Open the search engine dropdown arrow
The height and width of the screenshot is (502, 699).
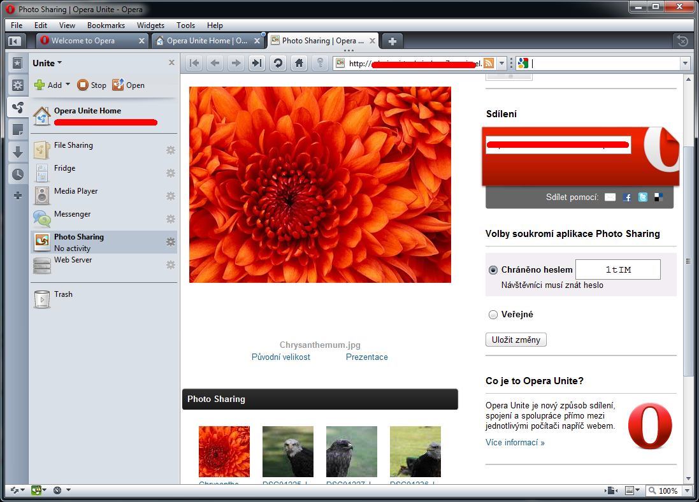686,63
